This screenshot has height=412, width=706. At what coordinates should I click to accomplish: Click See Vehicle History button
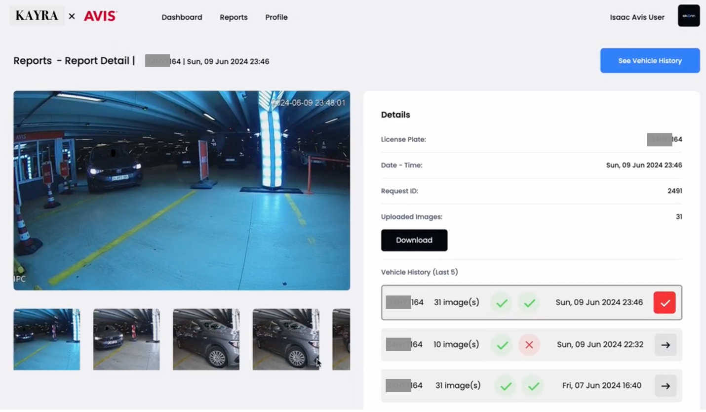(x=650, y=61)
